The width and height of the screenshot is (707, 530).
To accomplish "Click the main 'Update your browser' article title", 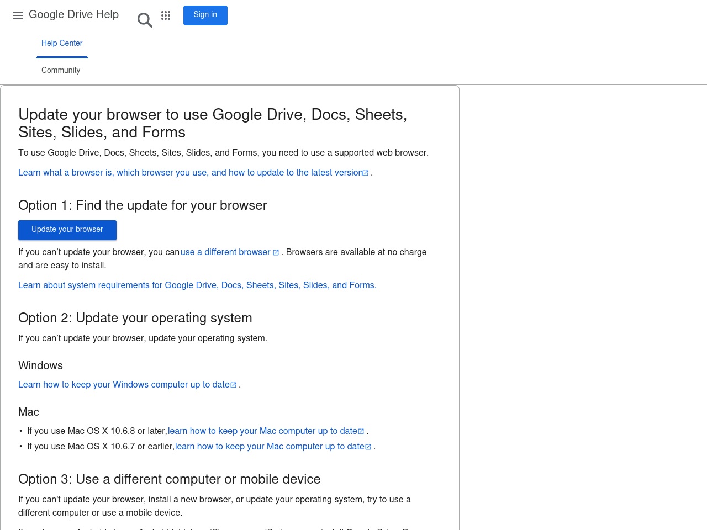I will (x=213, y=124).
